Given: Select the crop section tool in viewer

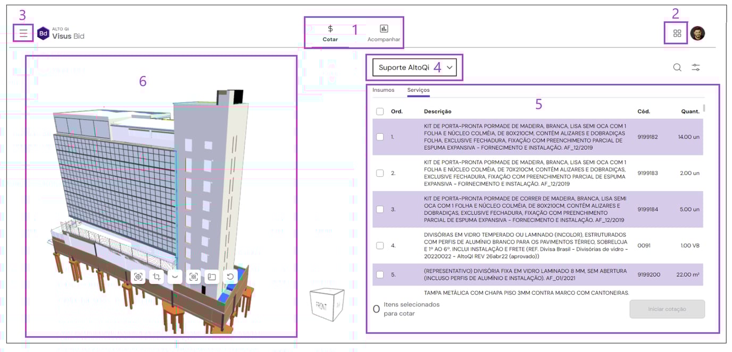Looking at the screenshot, I should click(x=156, y=277).
